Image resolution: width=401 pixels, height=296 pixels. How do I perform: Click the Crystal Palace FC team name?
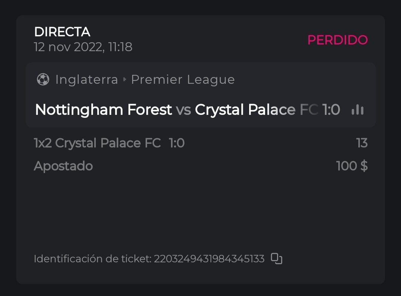[x=256, y=110]
